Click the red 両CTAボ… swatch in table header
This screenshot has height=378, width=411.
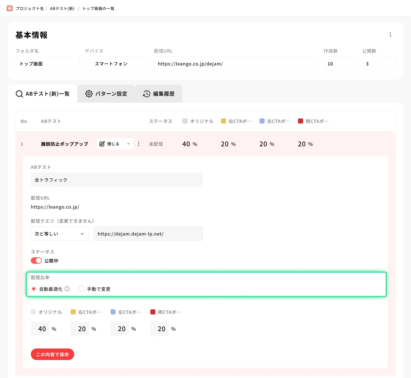pyautogui.click(x=301, y=121)
